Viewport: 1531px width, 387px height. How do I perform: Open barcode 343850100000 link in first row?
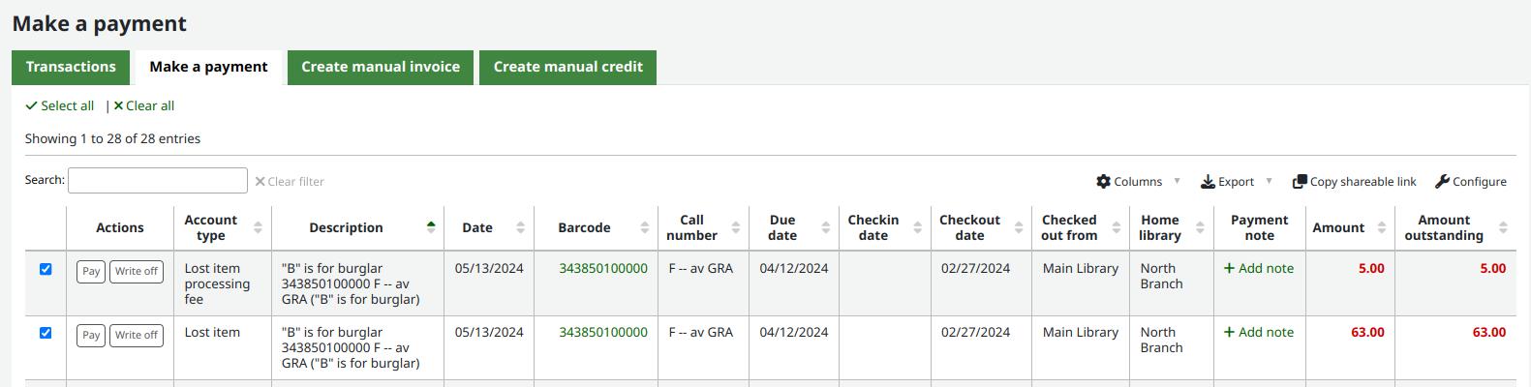603,269
